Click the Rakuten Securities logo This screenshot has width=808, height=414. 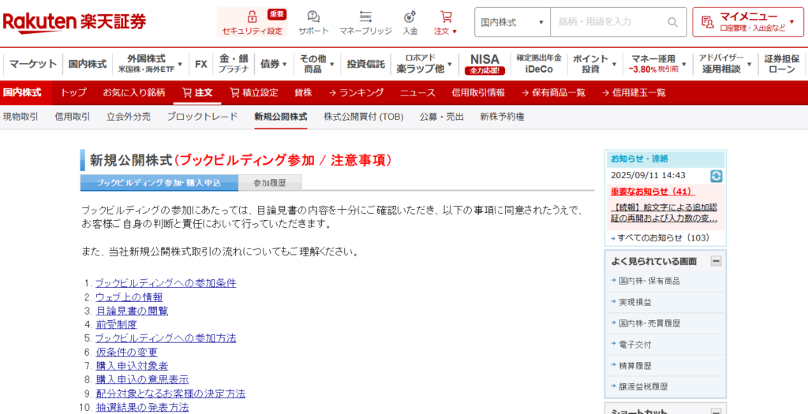(x=74, y=22)
